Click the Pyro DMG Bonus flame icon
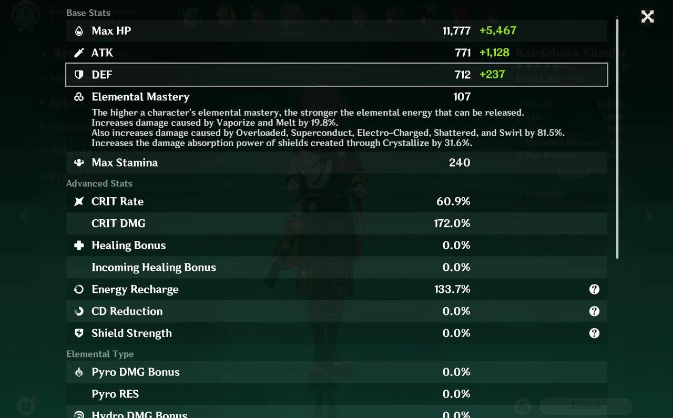Screen dimensions: 673x418 (x=79, y=372)
